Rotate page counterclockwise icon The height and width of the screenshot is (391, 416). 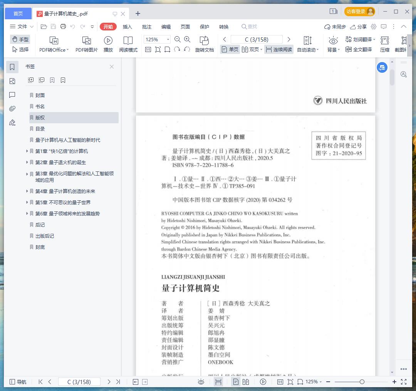click(x=187, y=49)
